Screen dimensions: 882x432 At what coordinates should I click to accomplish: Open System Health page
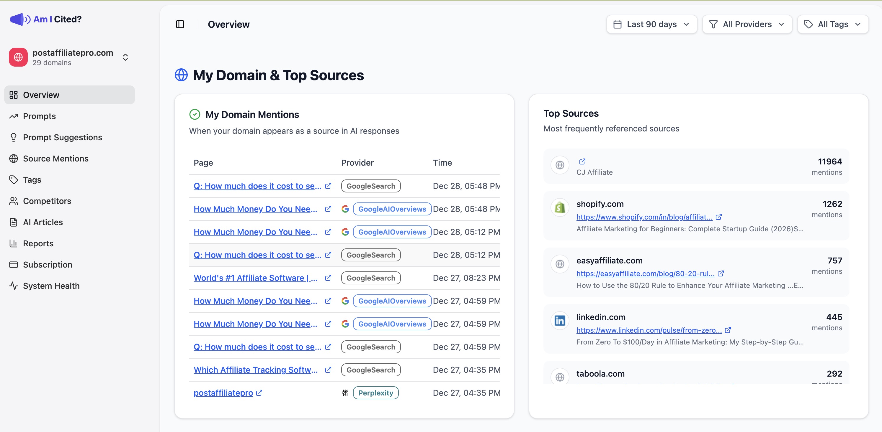tap(51, 286)
